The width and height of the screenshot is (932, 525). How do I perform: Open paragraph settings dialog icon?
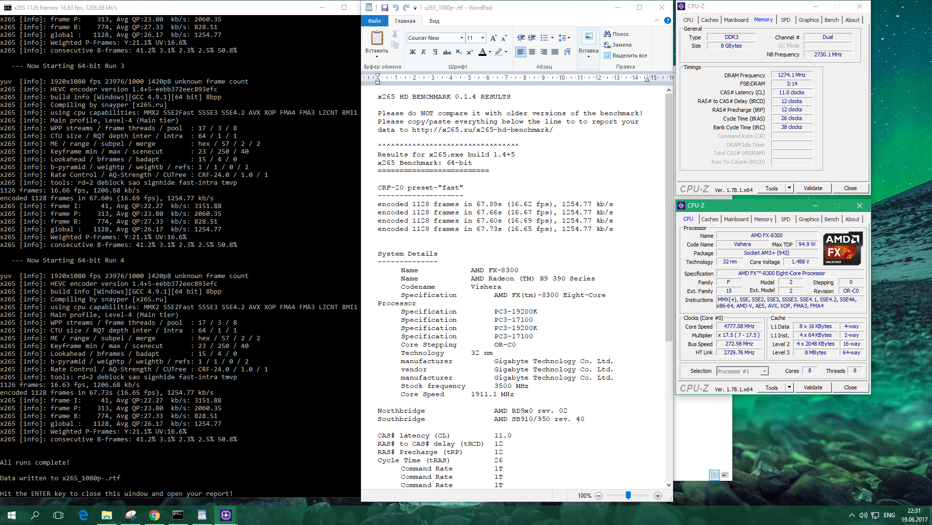pyautogui.click(x=567, y=52)
